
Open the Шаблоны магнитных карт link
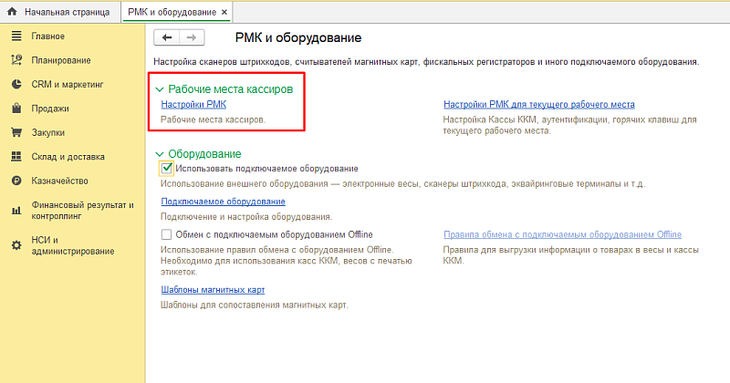tap(213, 290)
